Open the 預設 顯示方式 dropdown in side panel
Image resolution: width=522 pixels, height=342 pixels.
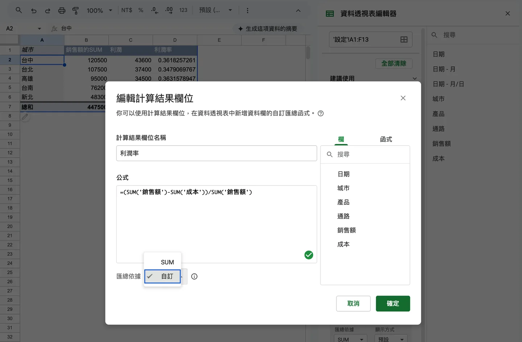pyautogui.click(x=391, y=339)
